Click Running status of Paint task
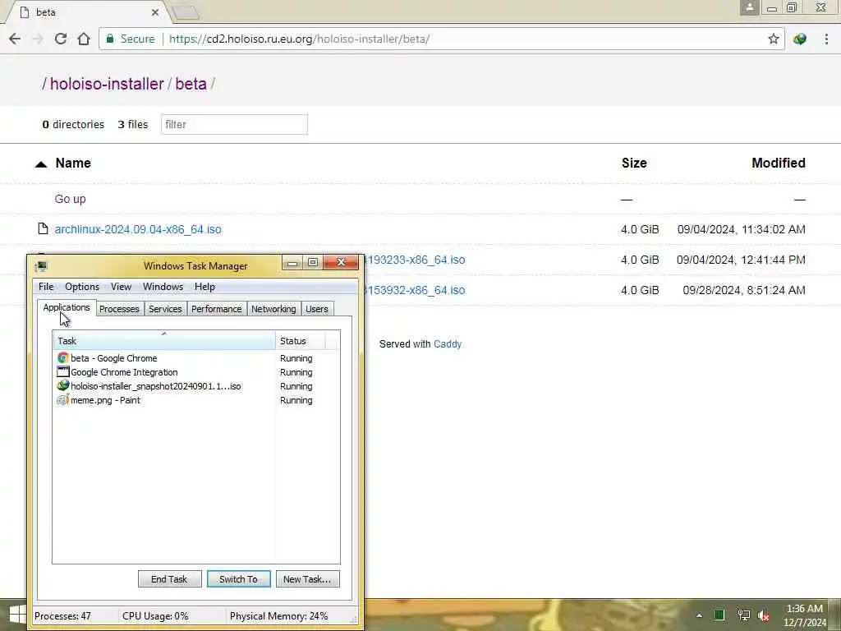Screen dimensions: 841x631 click(x=296, y=400)
